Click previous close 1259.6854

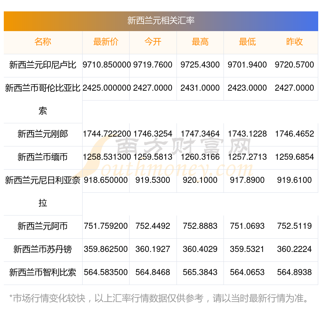pos(294,157)
